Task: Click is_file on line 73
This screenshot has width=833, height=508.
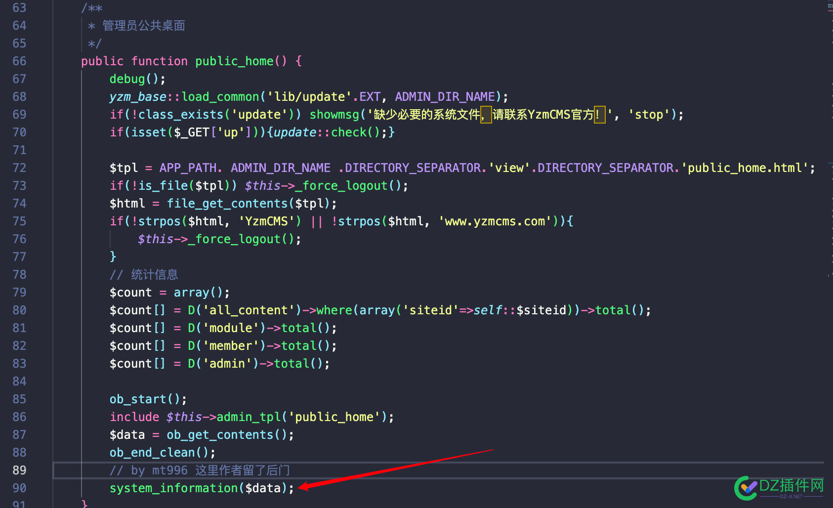Action: (x=163, y=186)
